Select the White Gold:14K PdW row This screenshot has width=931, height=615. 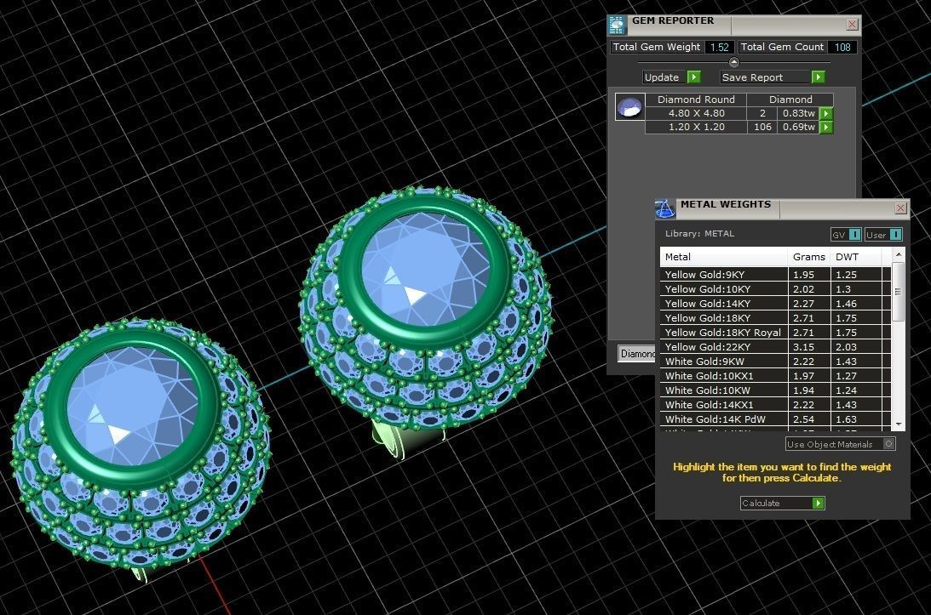tap(775, 419)
